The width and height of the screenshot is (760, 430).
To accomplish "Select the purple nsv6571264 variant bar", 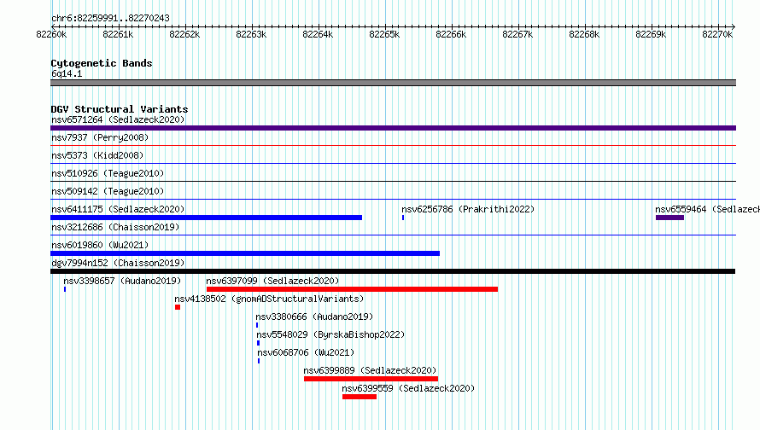I will coord(393,128).
